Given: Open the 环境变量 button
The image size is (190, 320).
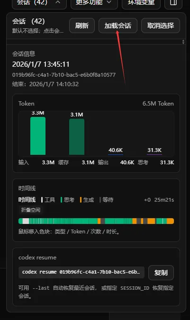Looking at the screenshot, I should coord(141,3).
